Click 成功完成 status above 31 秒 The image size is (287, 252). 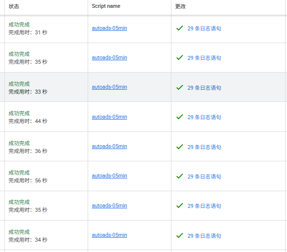(x=19, y=25)
